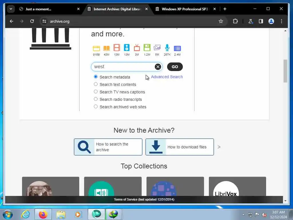The width and height of the screenshot is (293, 220).
Task: Open the taskbar clock showing 3:07 AM
Action: click(278, 215)
